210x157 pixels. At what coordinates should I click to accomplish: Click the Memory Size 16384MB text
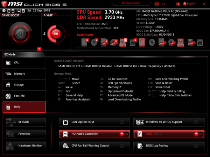pos(152,19)
